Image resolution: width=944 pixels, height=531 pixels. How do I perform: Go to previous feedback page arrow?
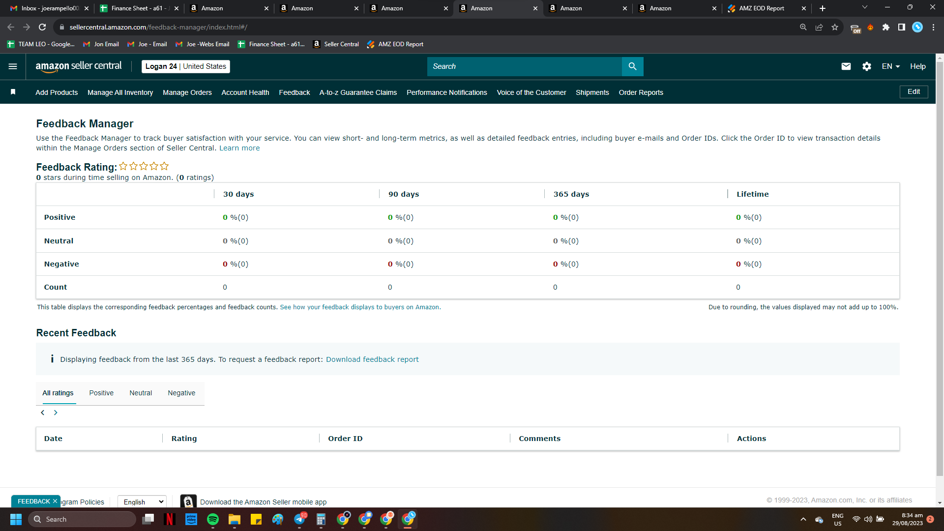(x=43, y=413)
